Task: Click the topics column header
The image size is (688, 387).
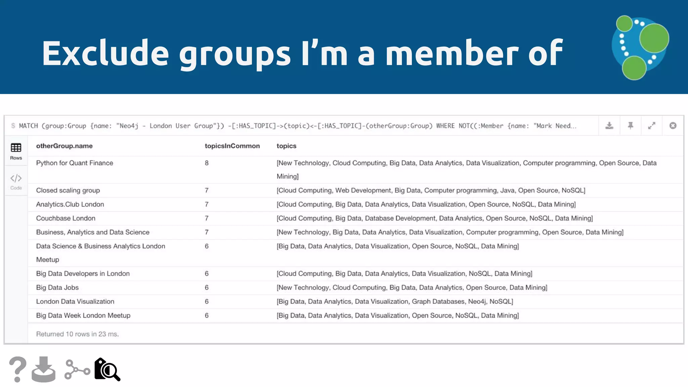Action: 286,146
